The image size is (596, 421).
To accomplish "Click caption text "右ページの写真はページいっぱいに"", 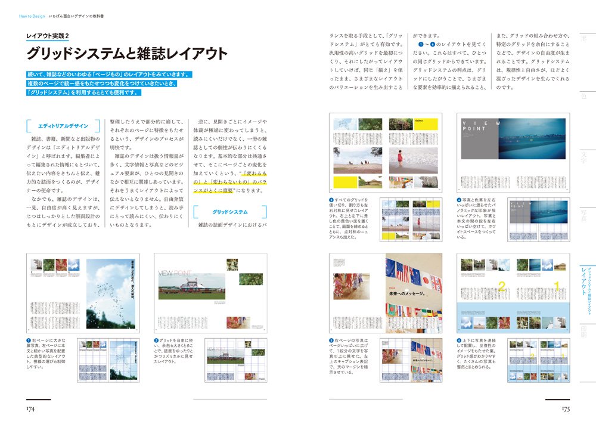I will (349, 343).
